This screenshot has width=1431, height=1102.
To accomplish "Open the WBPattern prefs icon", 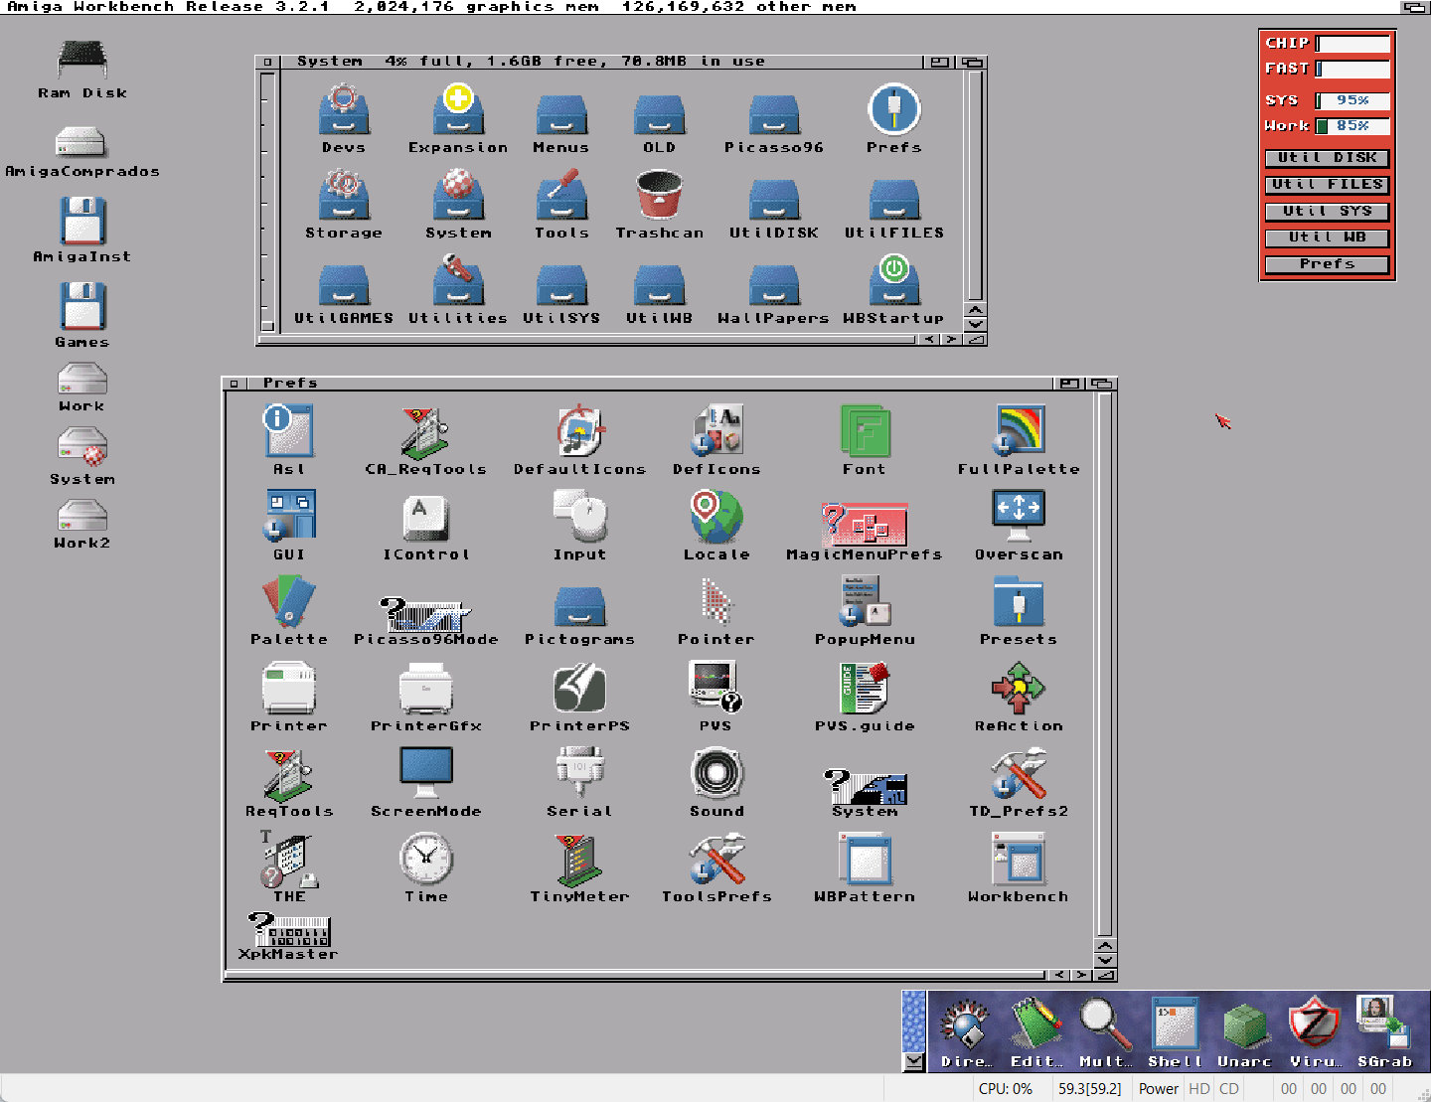I will (x=865, y=859).
